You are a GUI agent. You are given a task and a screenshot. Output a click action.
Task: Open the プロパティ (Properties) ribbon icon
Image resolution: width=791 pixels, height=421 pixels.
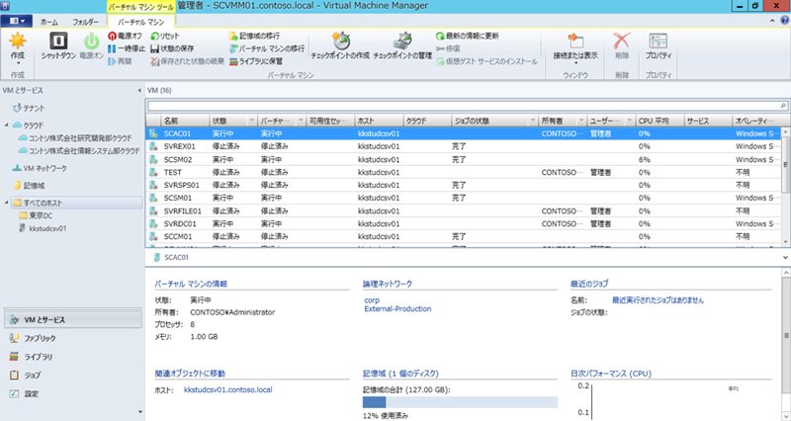[658, 41]
